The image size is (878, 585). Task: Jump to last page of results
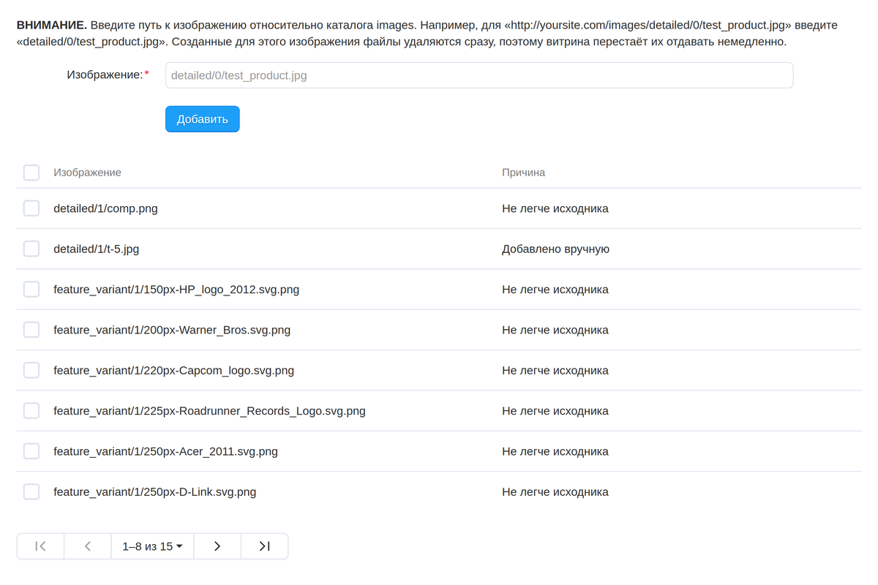click(264, 546)
